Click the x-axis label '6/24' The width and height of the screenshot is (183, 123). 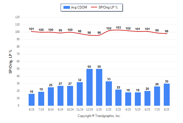[x=31, y=109]
